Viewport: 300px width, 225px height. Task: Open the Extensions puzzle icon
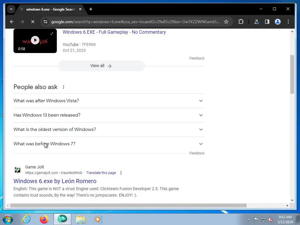click(x=241, y=22)
